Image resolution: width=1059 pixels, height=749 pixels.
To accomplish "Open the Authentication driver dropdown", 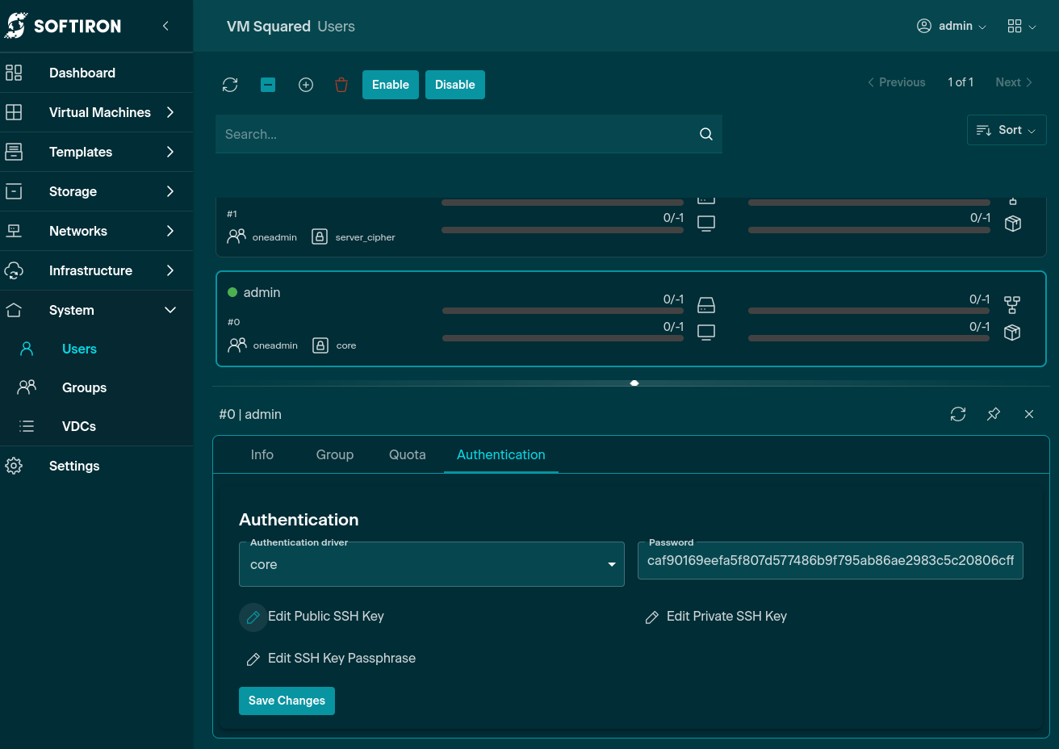I will (432, 564).
